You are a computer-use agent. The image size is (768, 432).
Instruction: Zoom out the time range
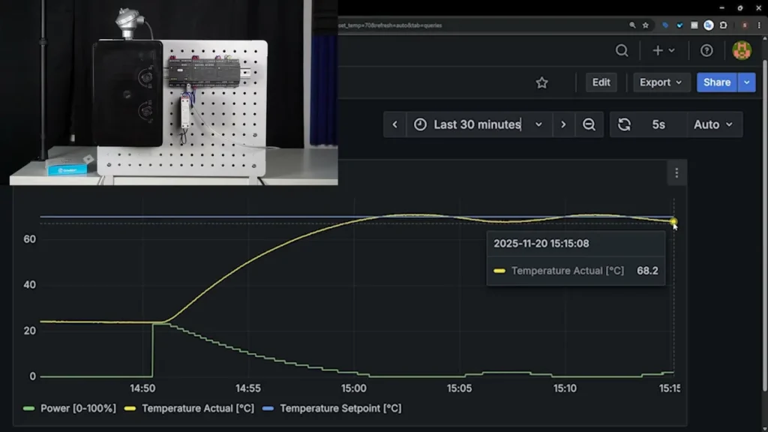589,124
